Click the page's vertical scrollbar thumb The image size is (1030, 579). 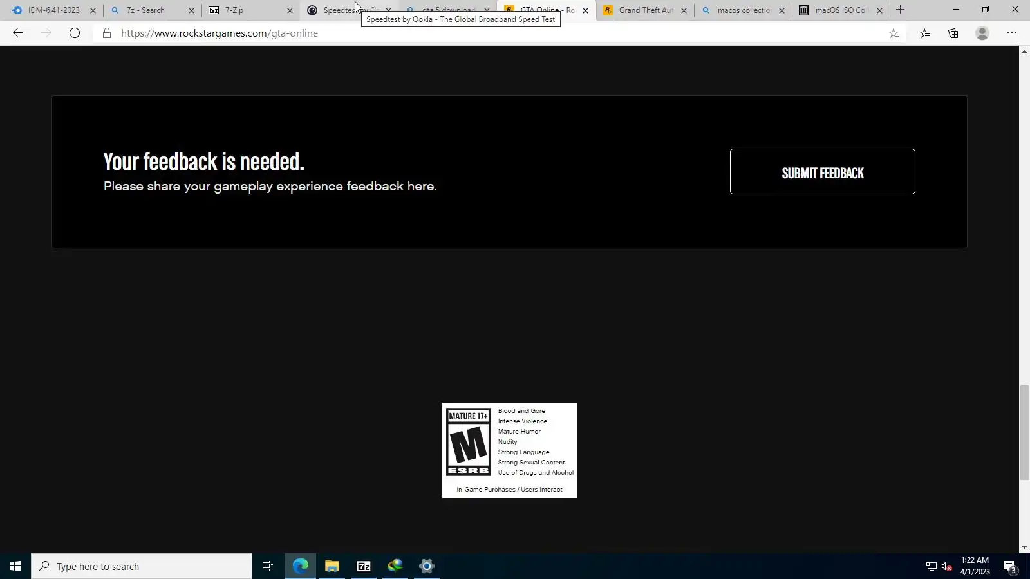1024,432
